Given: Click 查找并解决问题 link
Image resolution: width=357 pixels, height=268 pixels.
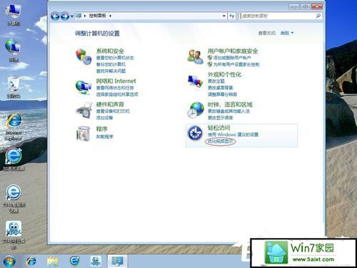Looking at the screenshot, I should pos(111,71).
